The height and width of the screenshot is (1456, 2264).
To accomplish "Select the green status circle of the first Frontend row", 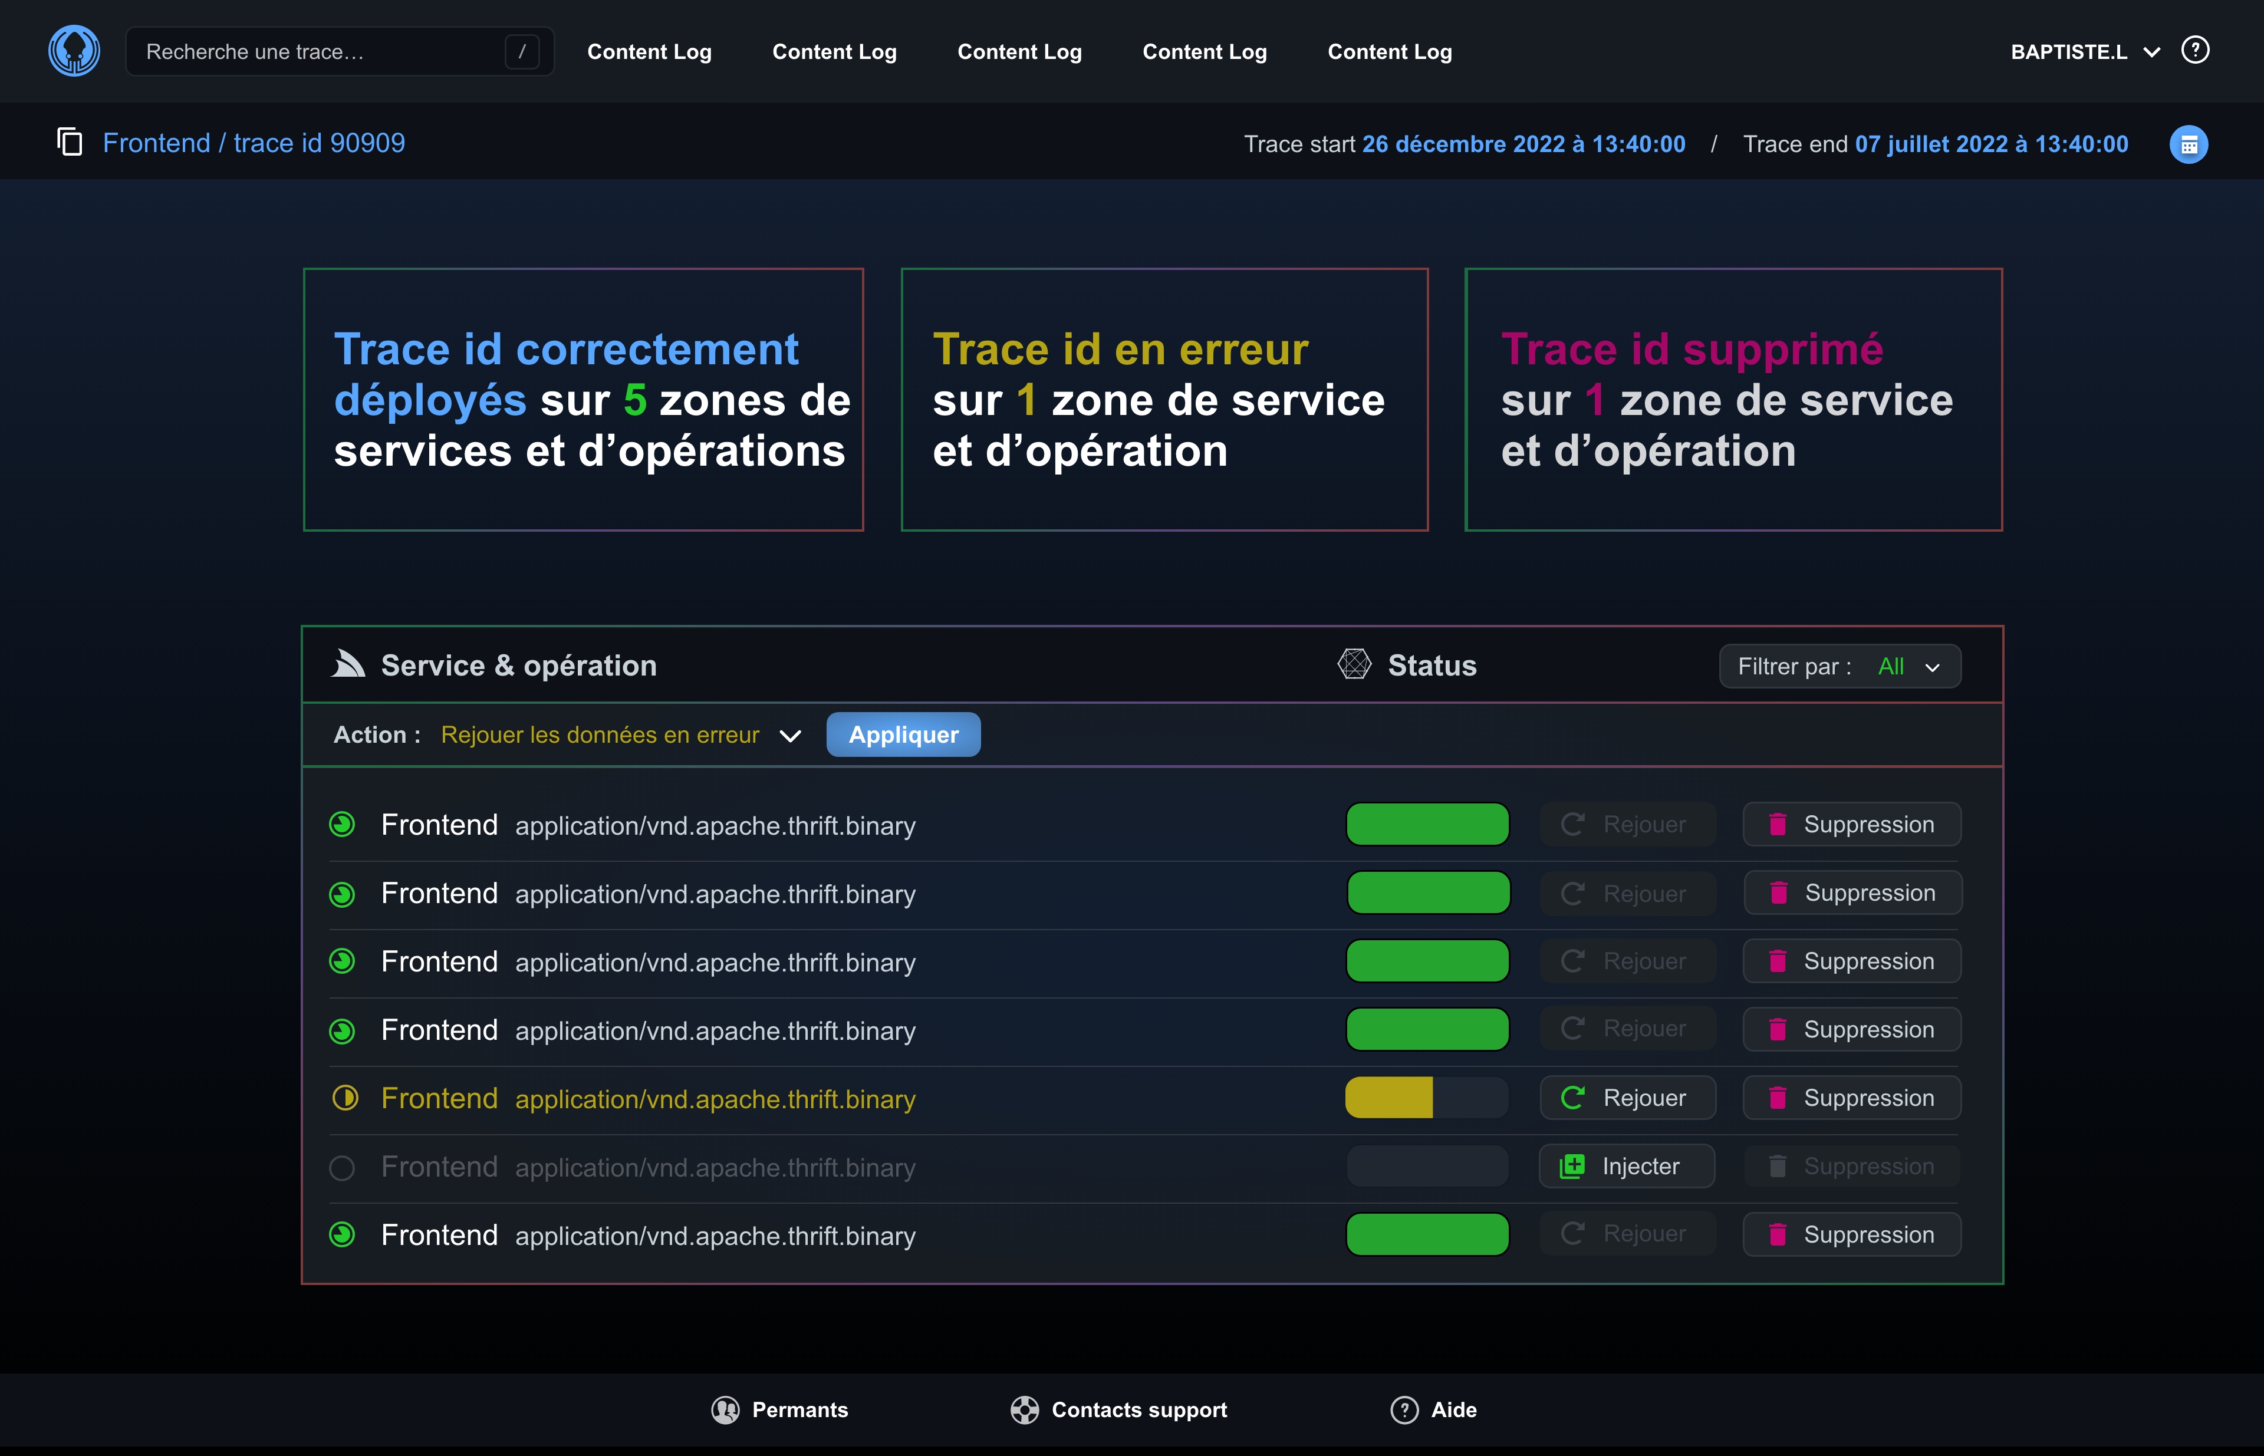I will click(343, 825).
